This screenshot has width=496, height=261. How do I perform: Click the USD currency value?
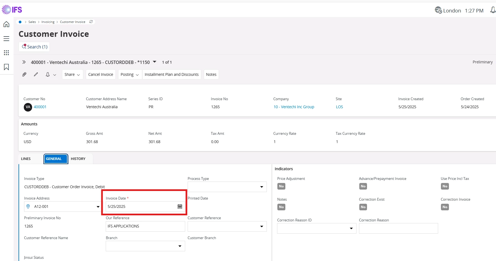tap(27, 142)
